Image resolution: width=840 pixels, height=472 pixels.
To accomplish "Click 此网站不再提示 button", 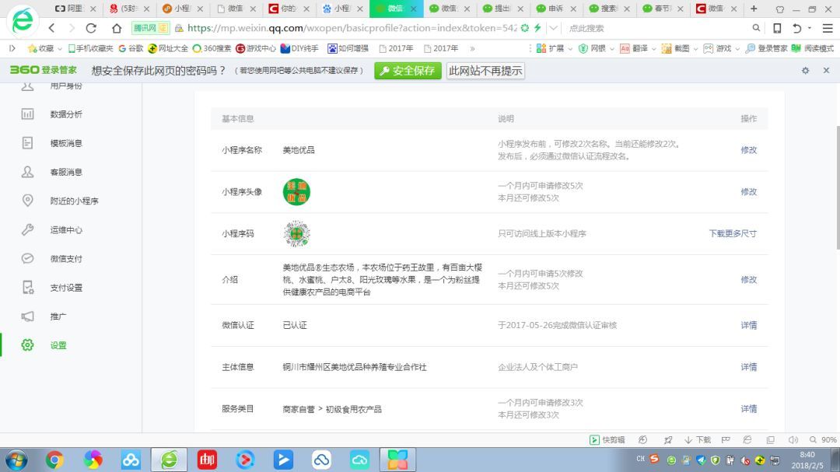I will tap(485, 71).
